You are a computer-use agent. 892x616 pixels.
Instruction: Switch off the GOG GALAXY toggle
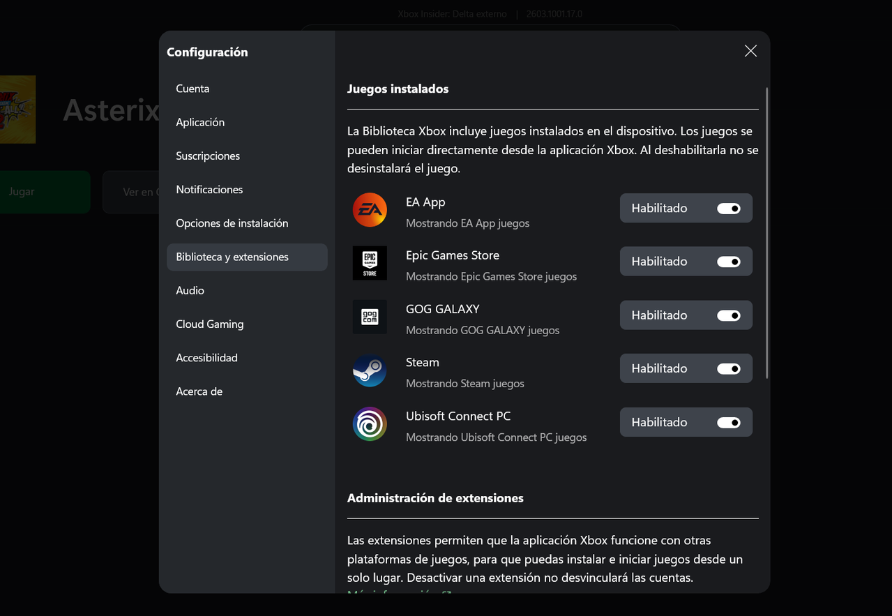[x=729, y=315]
